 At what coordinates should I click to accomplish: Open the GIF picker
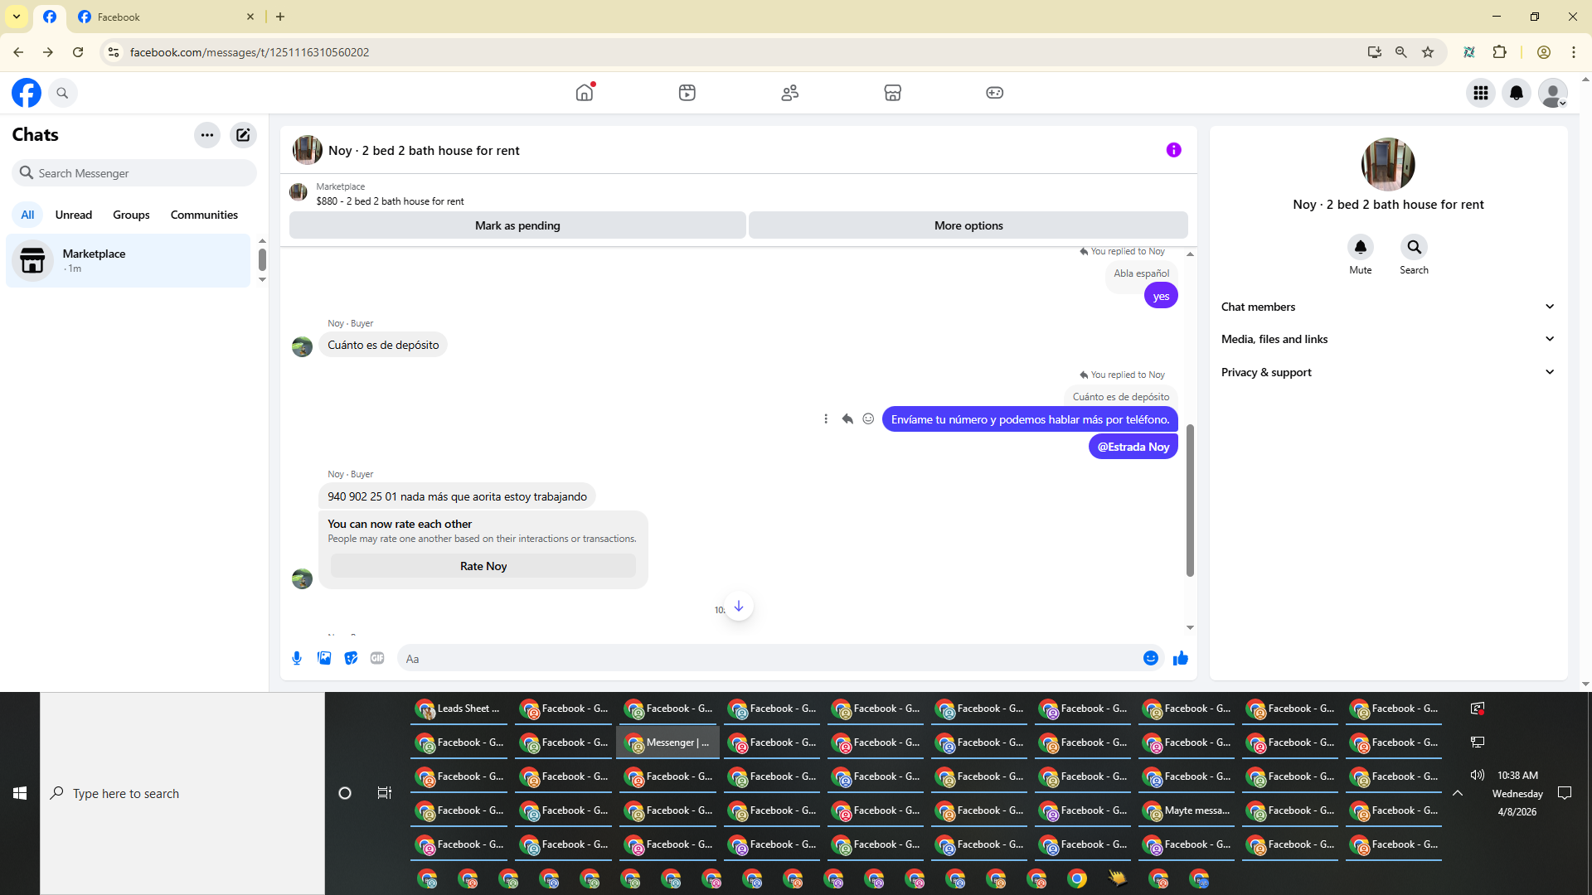pyautogui.click(x=377, y=658)
